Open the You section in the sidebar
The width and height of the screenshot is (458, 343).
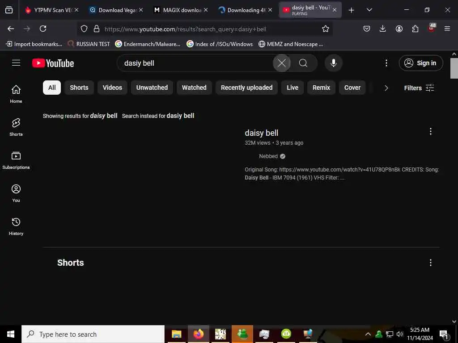[x=16, y=193]
